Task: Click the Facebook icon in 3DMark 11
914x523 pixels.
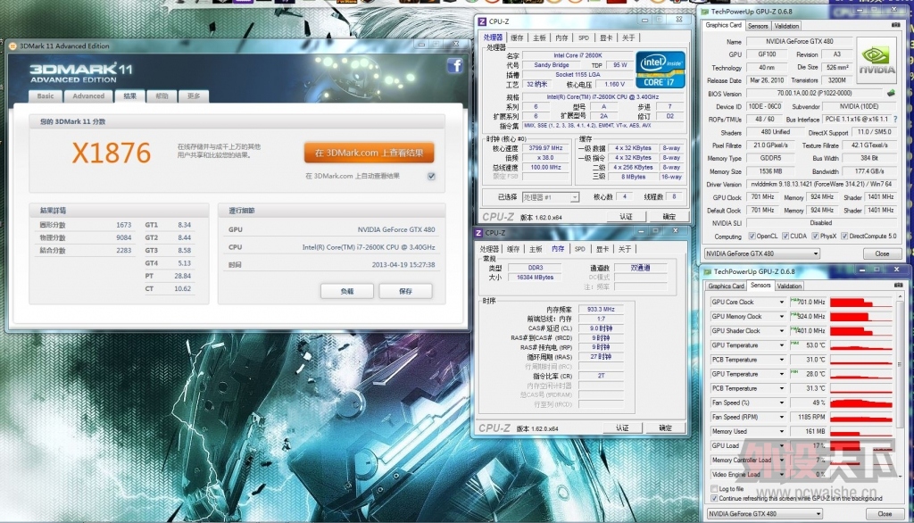Action: tap(454, 66)
